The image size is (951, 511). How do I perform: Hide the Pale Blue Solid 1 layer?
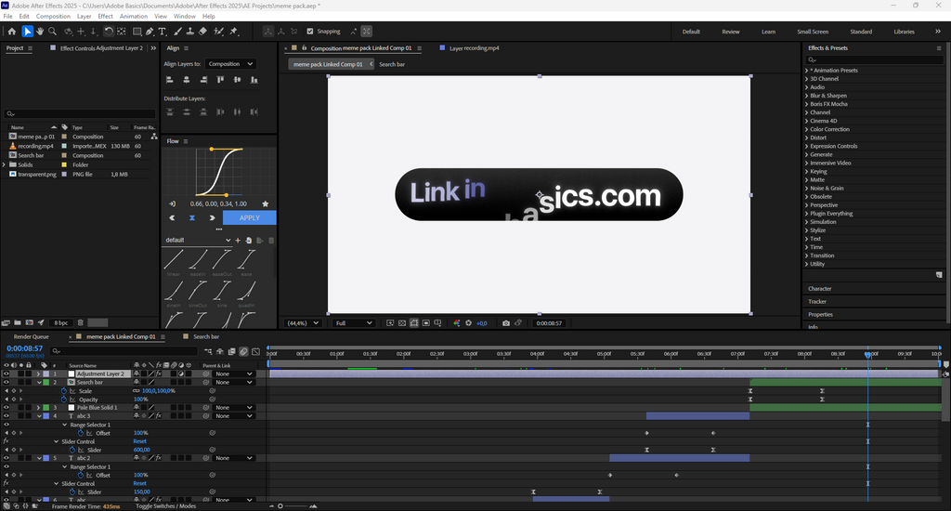point(7,408)
